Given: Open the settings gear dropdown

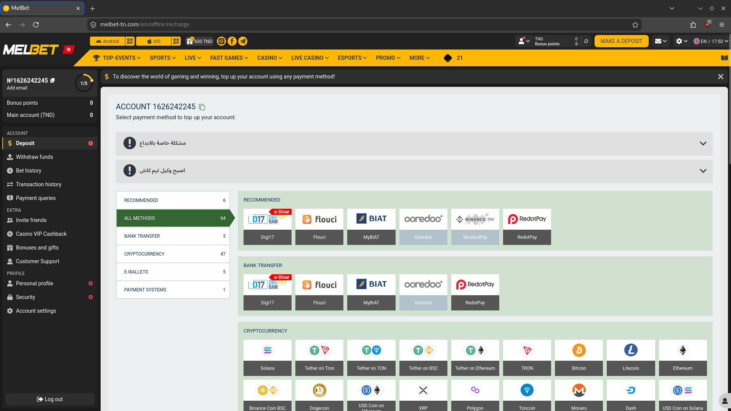Looking at the screenshot, I should (681, 41).
